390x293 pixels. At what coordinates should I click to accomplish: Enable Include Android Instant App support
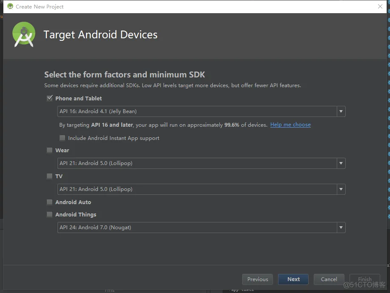click(62, 138)
